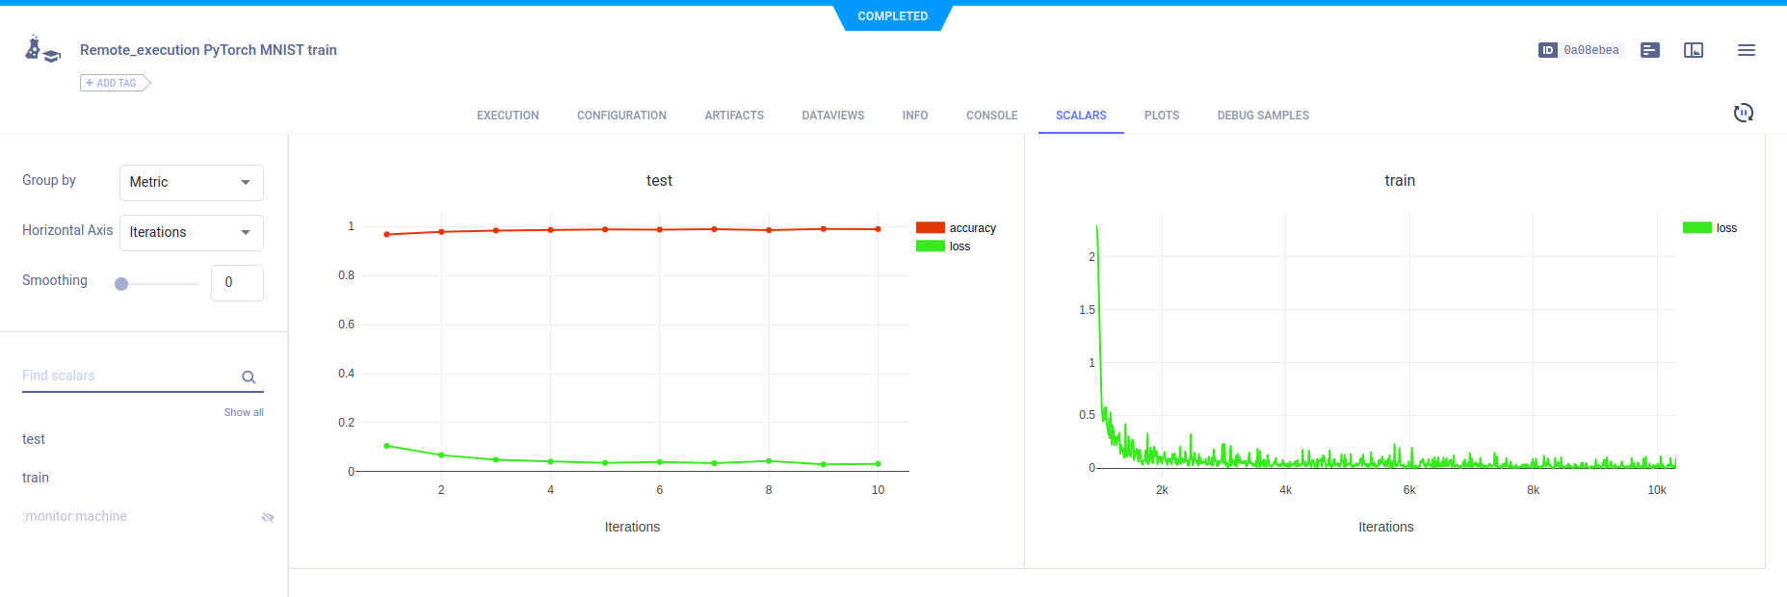
Task: Click the ADD TAG button
Action: pos(114,83)
